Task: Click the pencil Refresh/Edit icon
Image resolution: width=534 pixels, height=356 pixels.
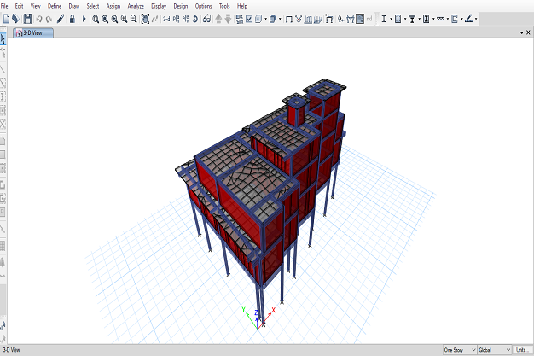Action: coord(61,19)
